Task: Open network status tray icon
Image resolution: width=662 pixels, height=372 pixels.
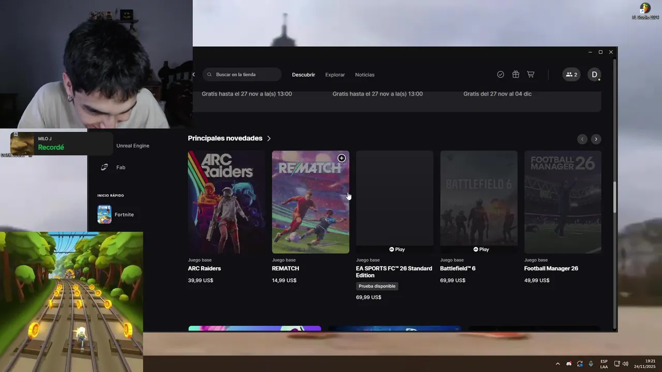Action: (x=617, y=364)
